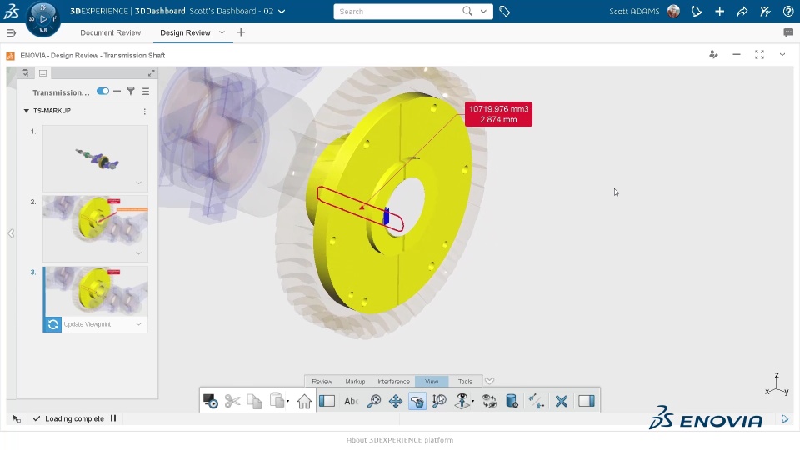This screenshot has width=800, height=450.
Task: Click the Abc text annotation icon
Action: (351, 401)
